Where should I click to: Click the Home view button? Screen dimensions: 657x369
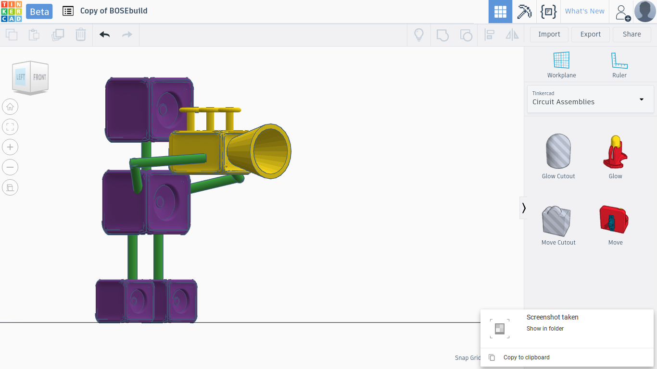(x=10, y=107)
